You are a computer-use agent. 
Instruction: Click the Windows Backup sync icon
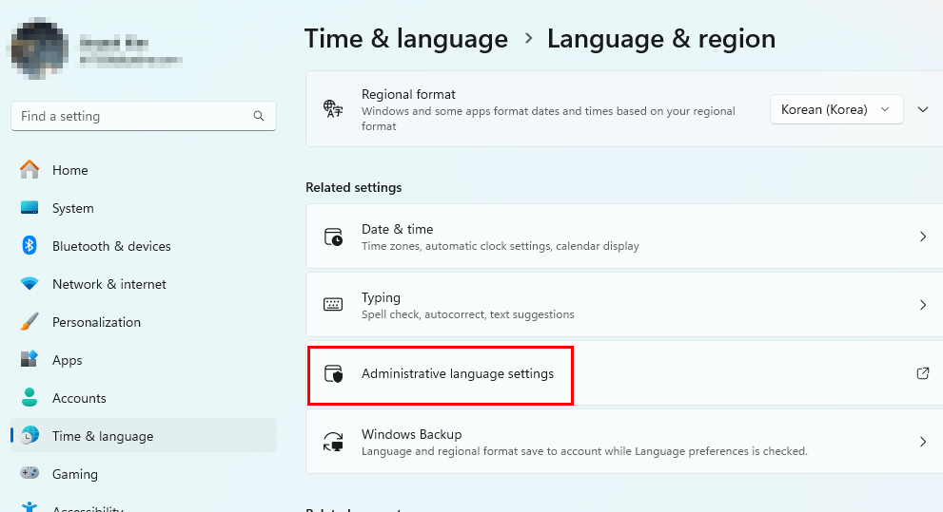(x=333, y=442)
